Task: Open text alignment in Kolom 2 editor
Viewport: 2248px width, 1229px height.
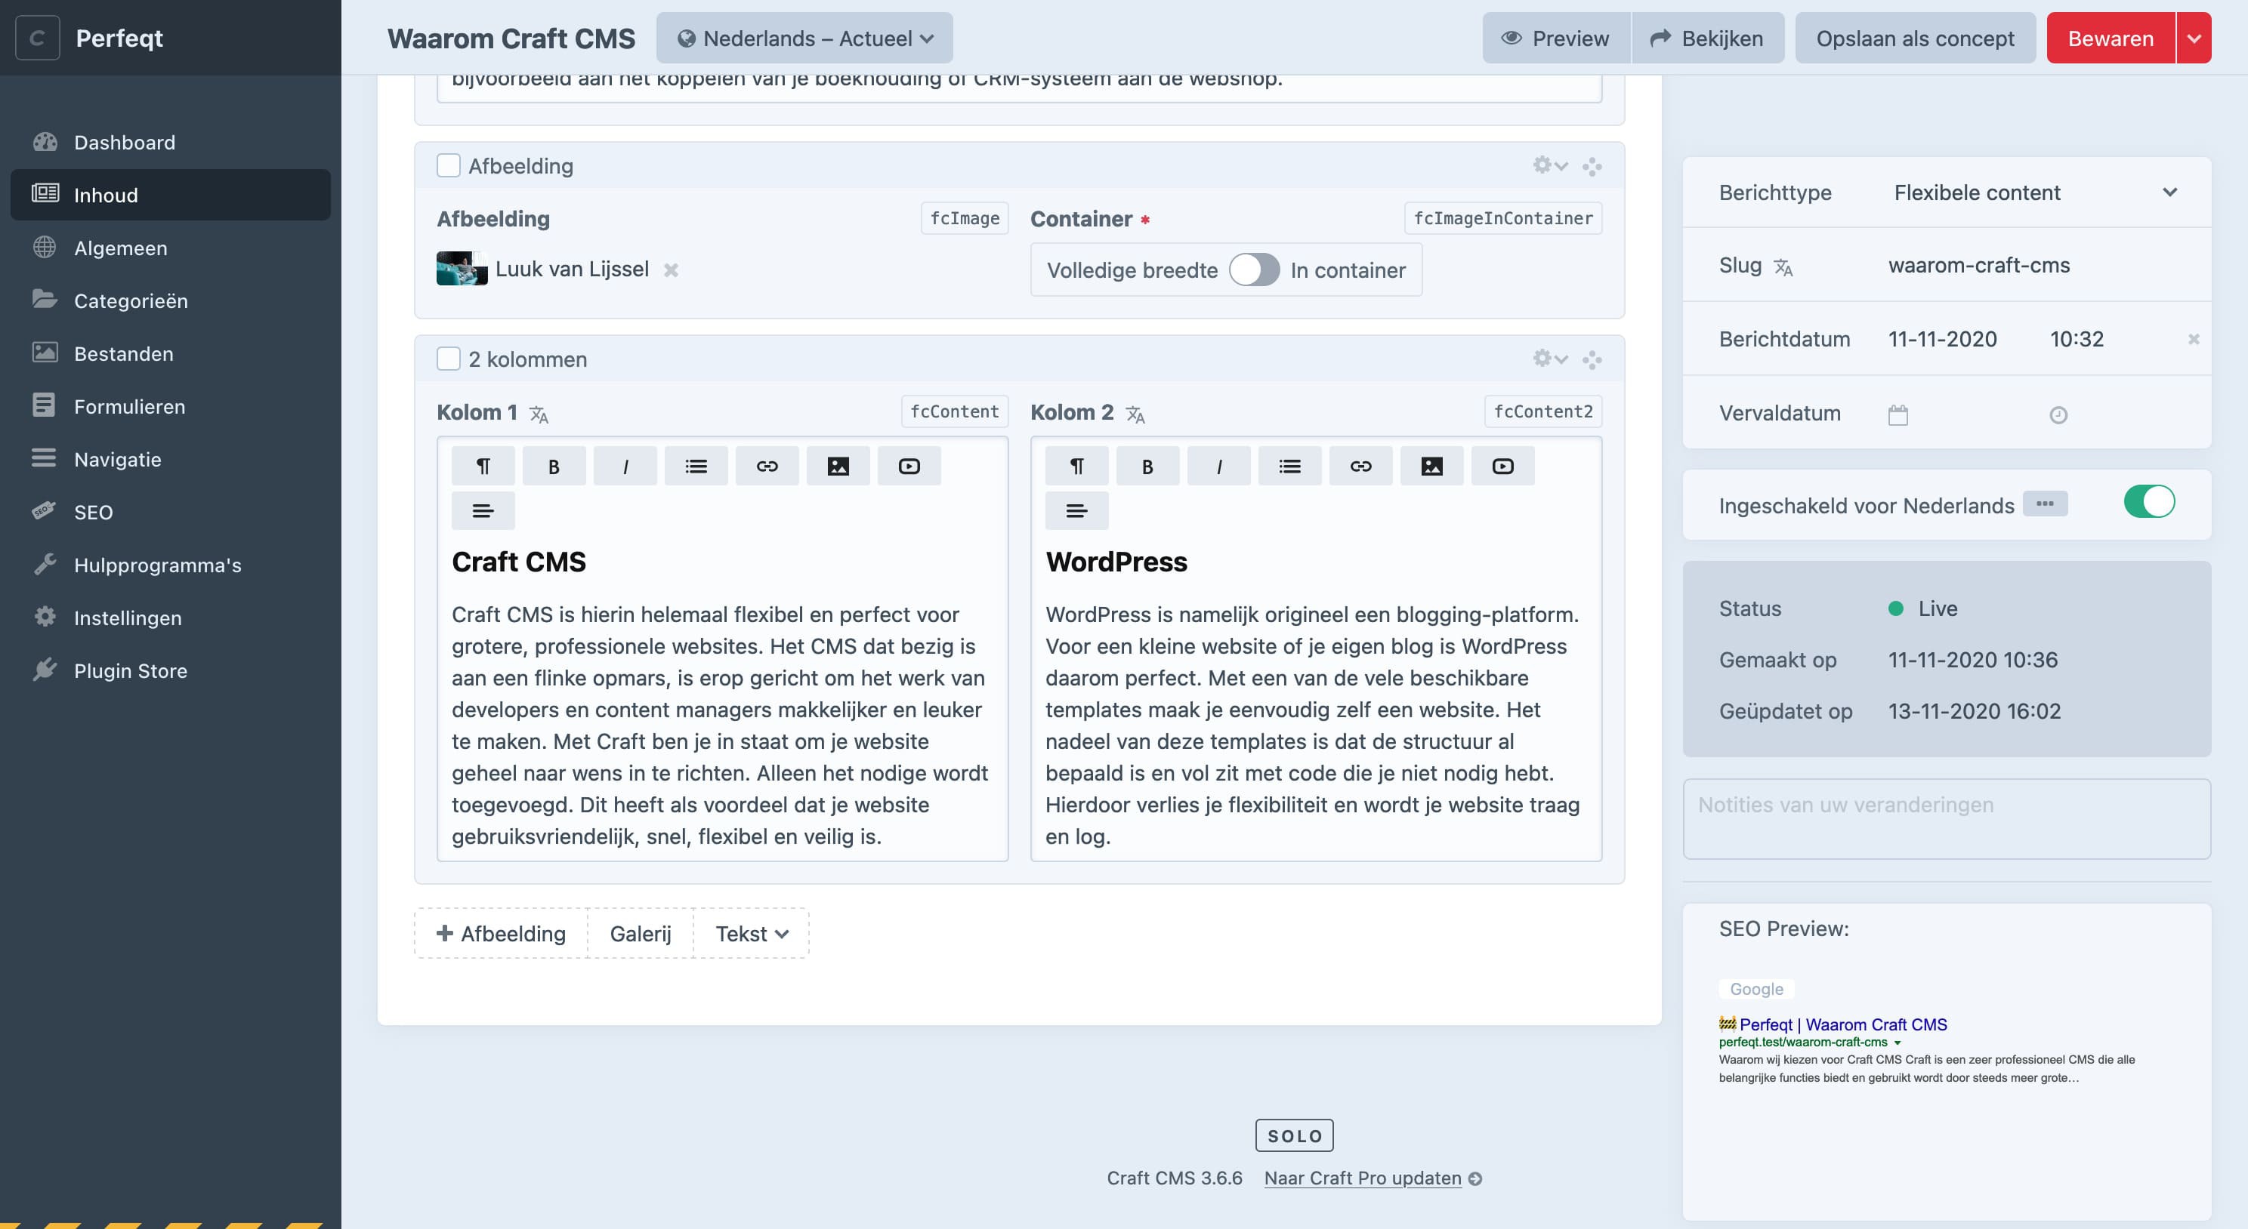Action: pos(1077,510)
